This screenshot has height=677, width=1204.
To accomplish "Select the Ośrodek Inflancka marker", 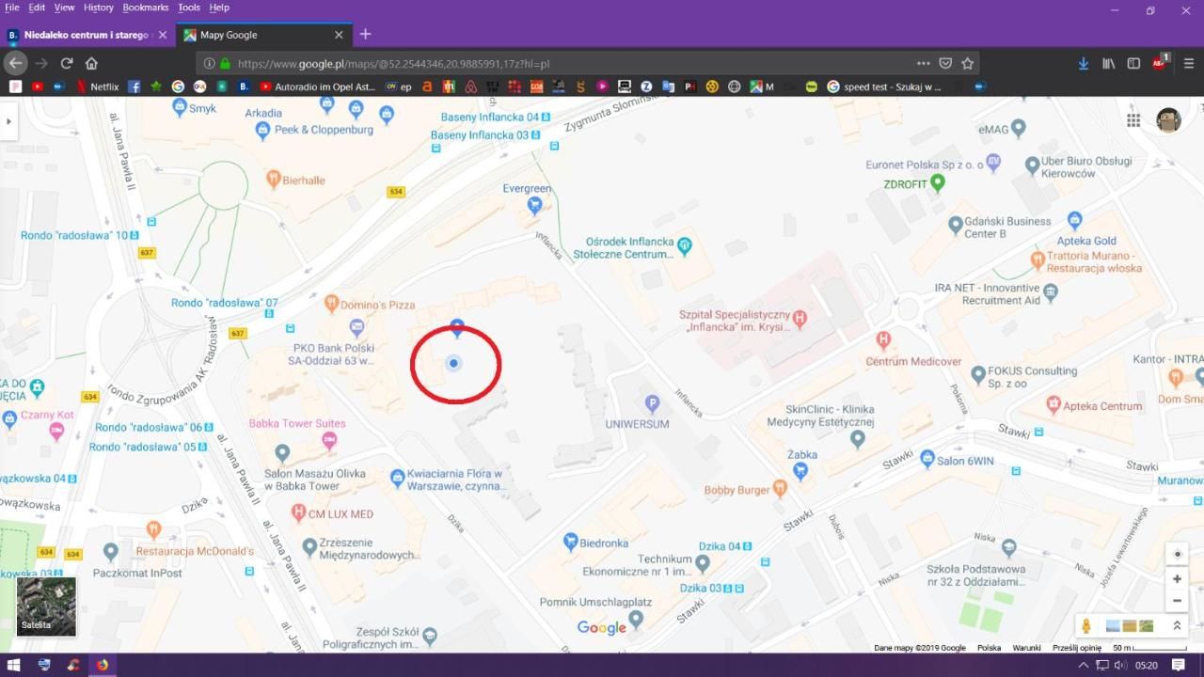I will [x=685, y=246].
